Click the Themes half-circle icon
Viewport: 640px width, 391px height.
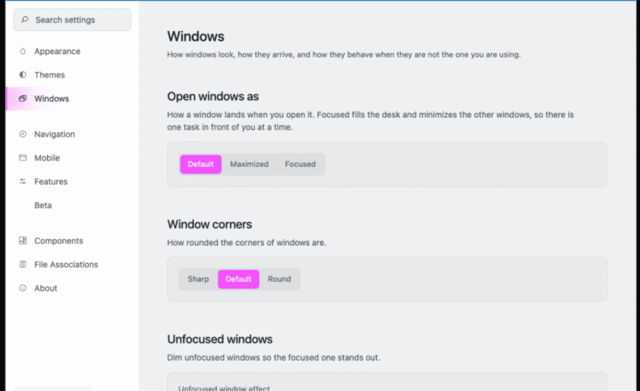point(23,75)
